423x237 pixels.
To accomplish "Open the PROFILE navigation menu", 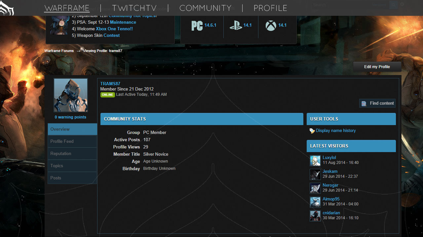I will click(x=270, y=8).
